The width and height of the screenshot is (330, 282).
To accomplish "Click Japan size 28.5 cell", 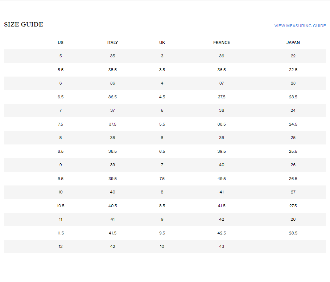I will [x=293, y=233].
